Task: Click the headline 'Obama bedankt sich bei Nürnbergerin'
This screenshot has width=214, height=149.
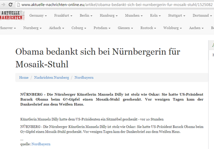Action: click(x=98, y=58)
